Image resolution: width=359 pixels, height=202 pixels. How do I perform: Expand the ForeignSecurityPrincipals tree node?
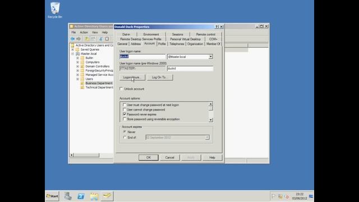(77, 71)
